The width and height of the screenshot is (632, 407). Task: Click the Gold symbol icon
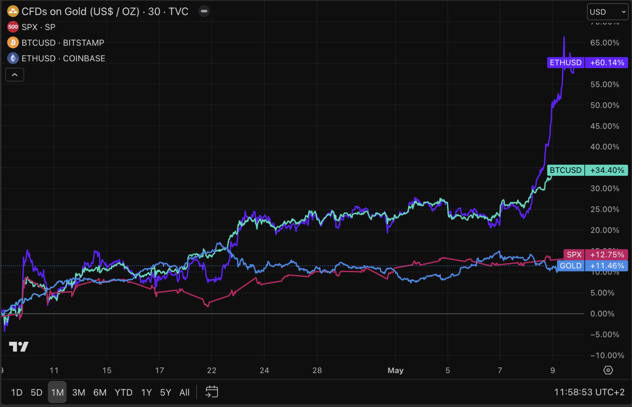click(x=13, y=12)
